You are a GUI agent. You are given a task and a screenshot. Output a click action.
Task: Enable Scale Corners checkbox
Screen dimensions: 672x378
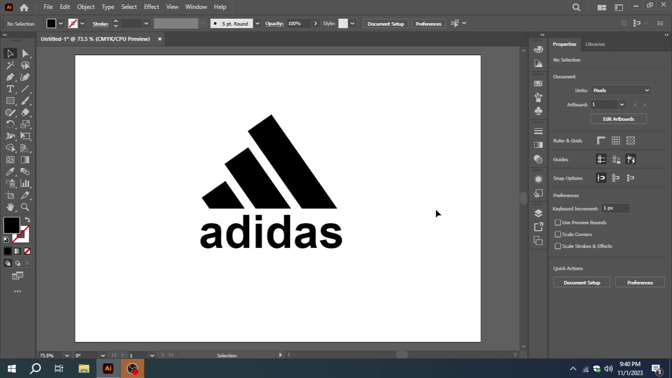558,234
